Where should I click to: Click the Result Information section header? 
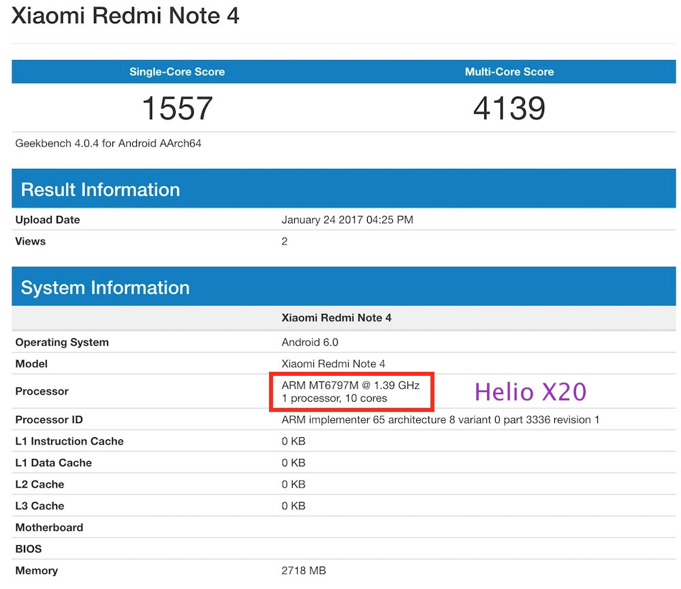pos(100,189)
